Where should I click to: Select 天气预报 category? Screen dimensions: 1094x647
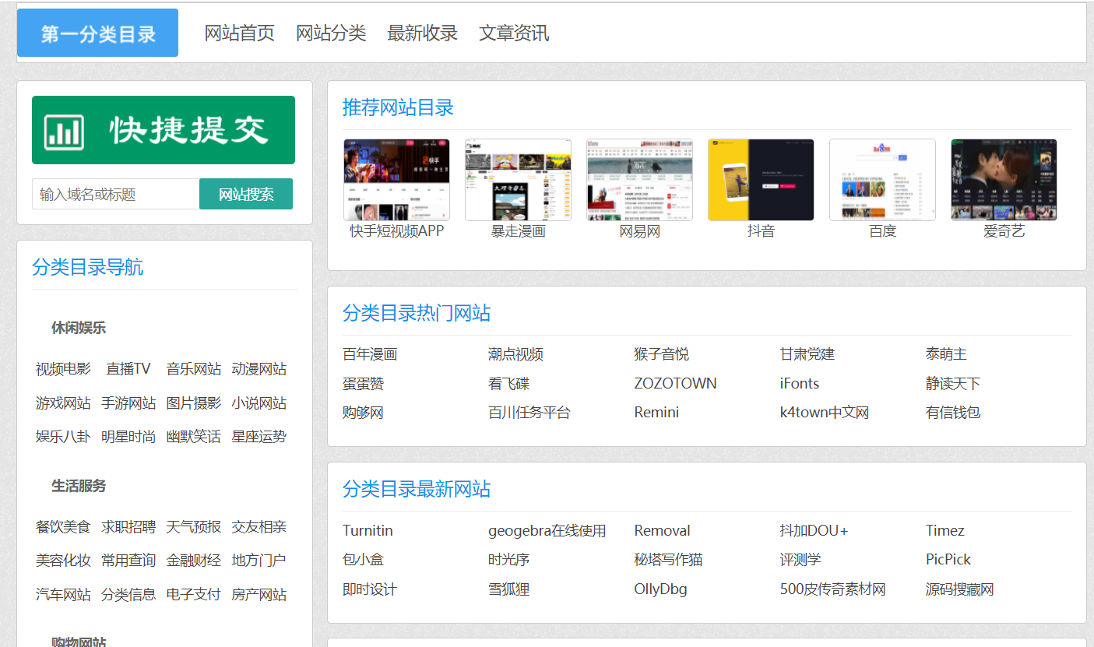point(193,527)
